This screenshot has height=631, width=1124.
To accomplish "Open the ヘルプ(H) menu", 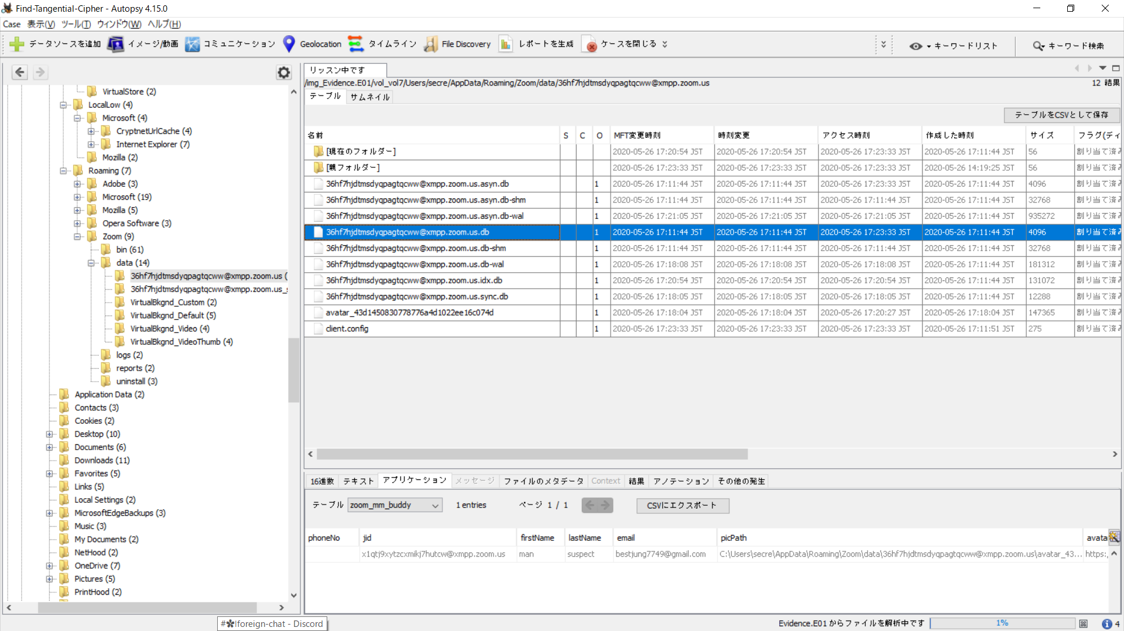I will 165,24.
